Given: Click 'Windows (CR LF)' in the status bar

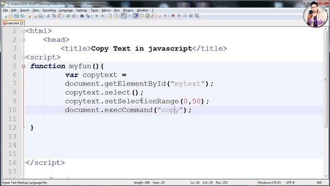Looking at the screenshot, I should [x=269, y=182].
